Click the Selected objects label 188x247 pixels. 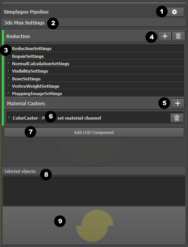pos(20,171)
